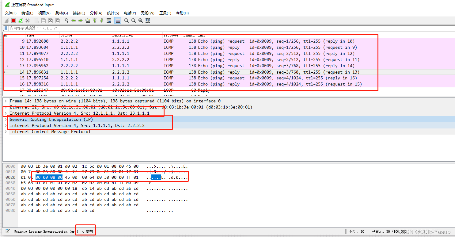This screenshot has width=455, height=237.
Task: Sort packets by Time column header
Action: tap(42, 35)
